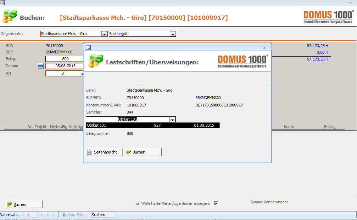Click new record navigation button
The height and width of the screenshot is (220, 357).
pyautogui.click(x=54, y=215)
